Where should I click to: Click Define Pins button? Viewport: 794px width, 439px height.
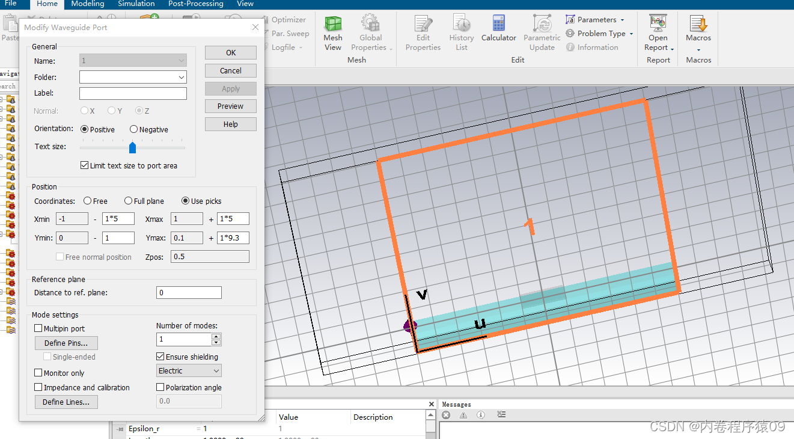click(66, 343)
